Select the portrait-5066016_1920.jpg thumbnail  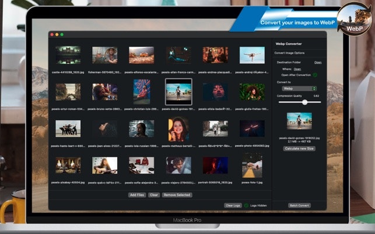tap(215, 165)
